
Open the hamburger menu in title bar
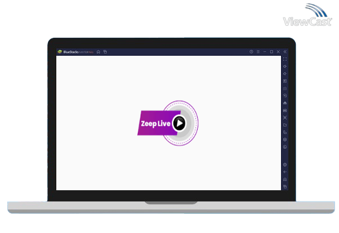tap(258, 52)
